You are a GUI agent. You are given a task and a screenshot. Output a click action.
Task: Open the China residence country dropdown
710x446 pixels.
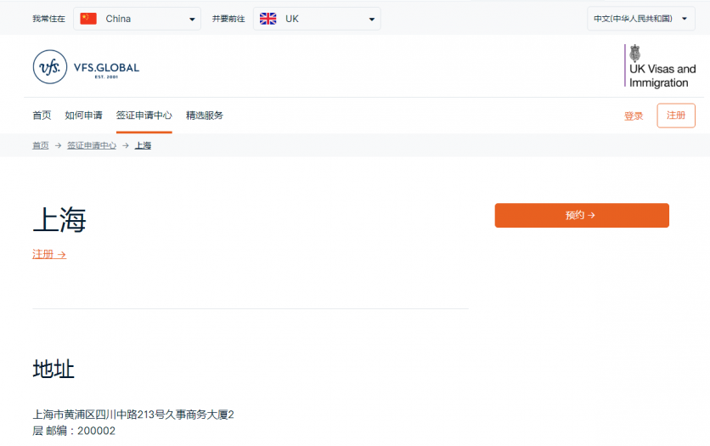coord(138,19)
